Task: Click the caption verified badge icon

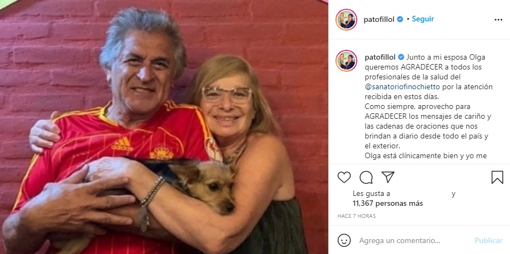Action: point(401,57)
